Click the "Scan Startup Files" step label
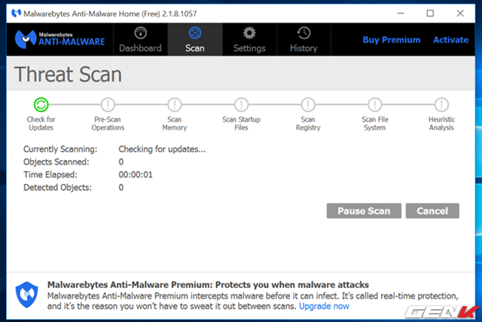This screenshot has height=322, width=482. [x=241, y=124]
